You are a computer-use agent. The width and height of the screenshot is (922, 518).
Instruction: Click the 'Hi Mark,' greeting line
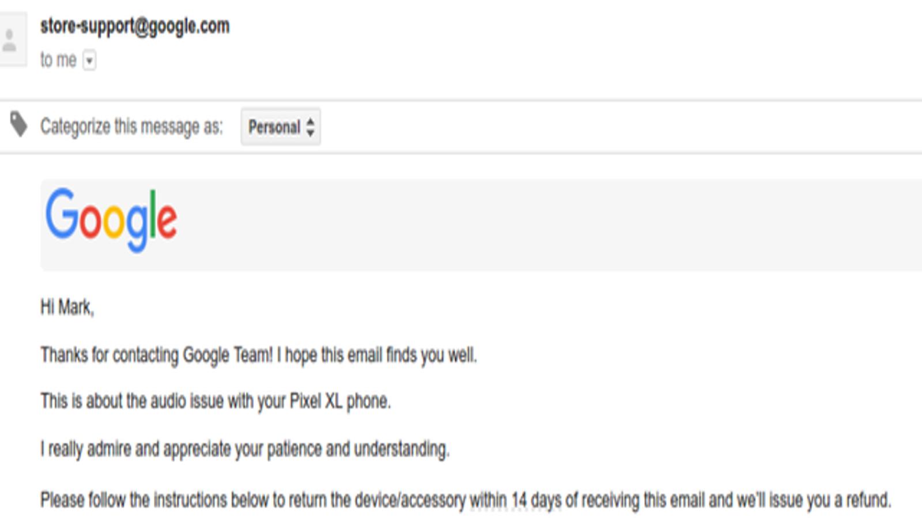[x=67, y=307]
